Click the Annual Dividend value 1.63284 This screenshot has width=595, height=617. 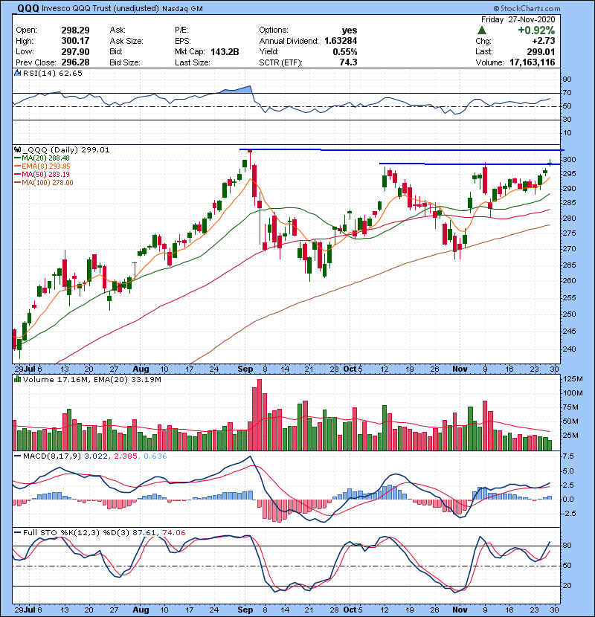[x=341, y=41]
